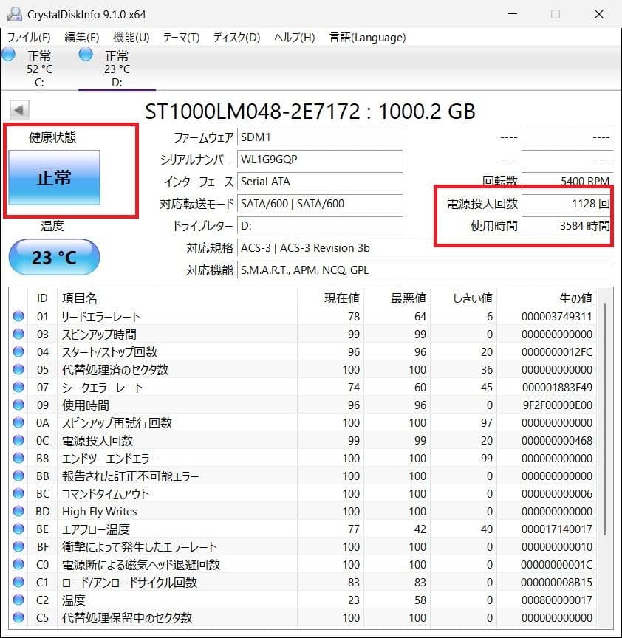Click status orb of row BC コマンドタイムアウト
Image resolution: width=622 pixels, height=638 pixels.
(x=18, y=493)
